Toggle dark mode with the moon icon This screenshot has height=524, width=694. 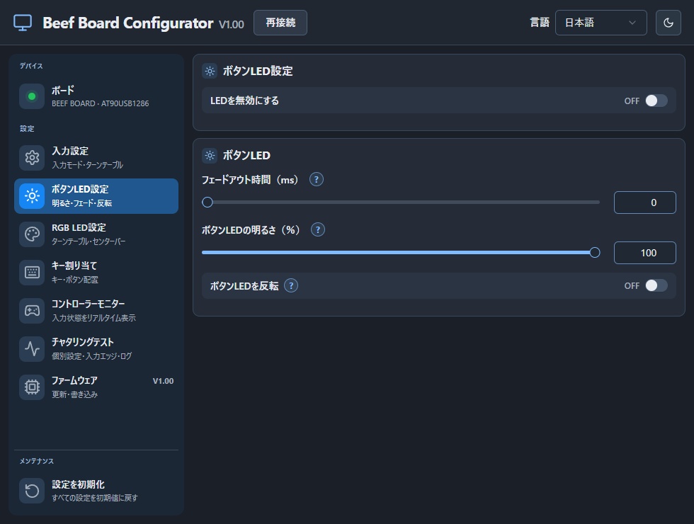pos(669,23)
